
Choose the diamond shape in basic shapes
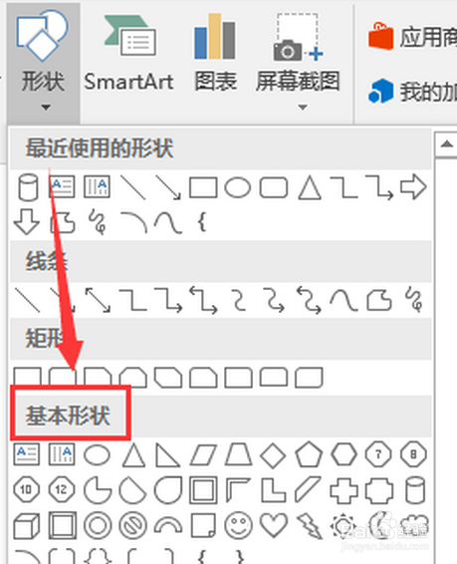pos(273,455)
